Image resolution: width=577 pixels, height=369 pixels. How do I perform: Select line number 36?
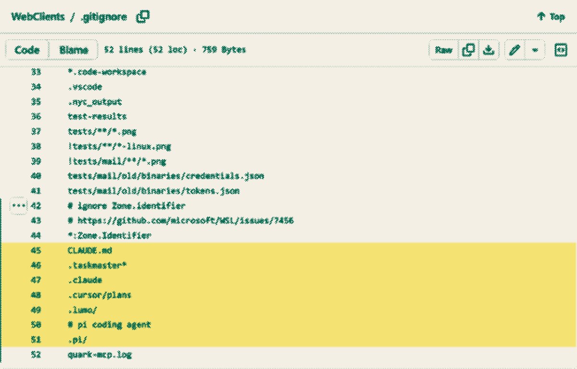(x=36, y=117)
